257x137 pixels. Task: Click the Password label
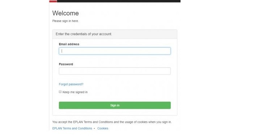[66, 64]
